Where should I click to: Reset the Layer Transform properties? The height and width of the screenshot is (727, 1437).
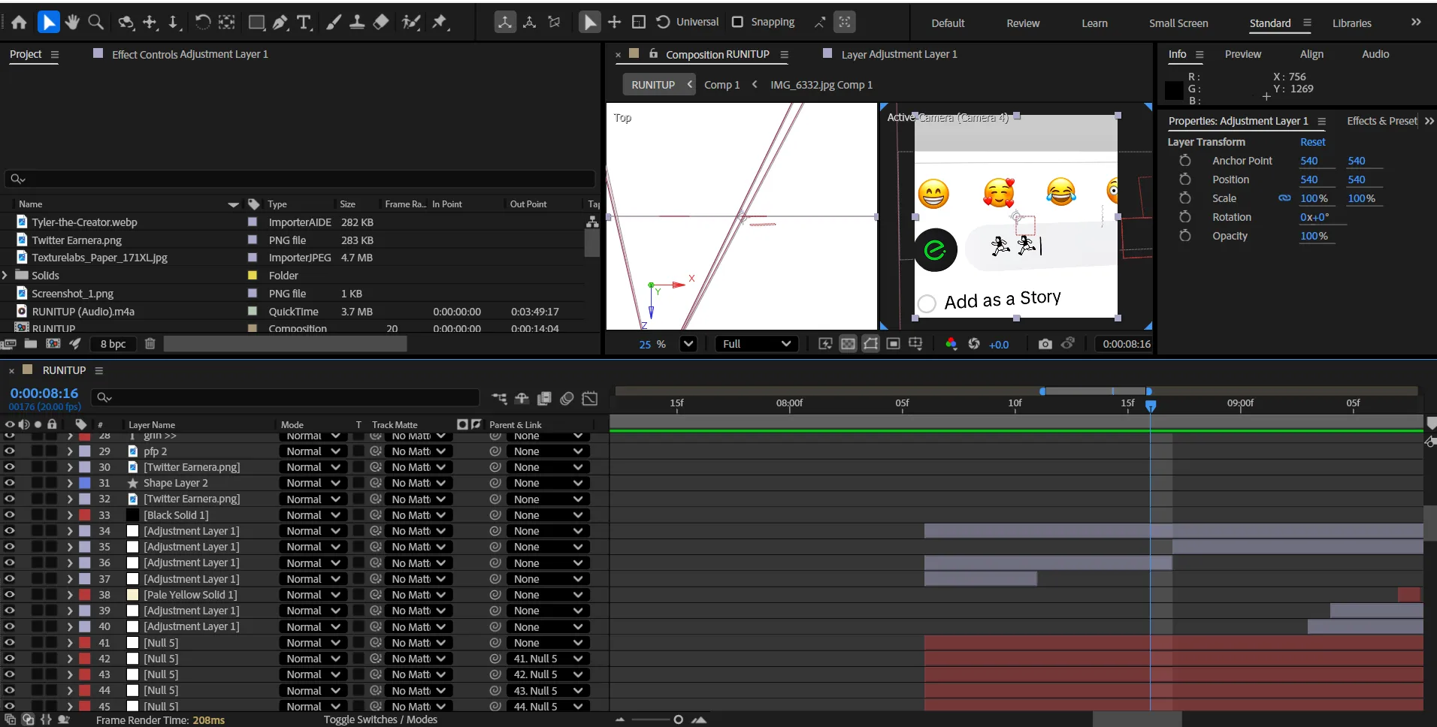1312,142
